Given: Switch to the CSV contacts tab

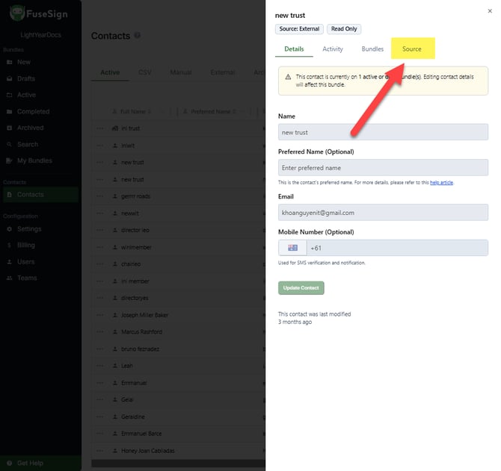Looking at the screenshot, I should [145, 72].
